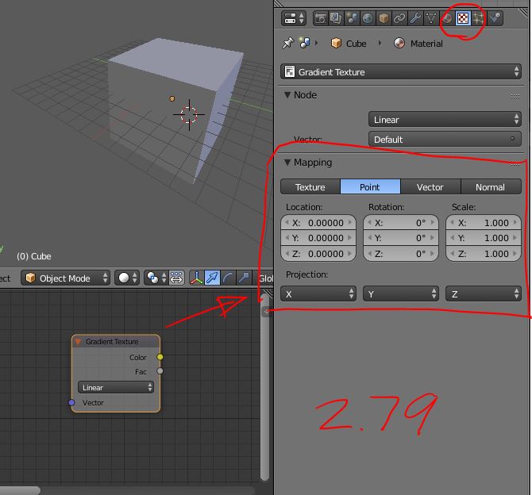Click the node editor horizontal scrollbar
532x495 pixels.
(x=19, y=490)
